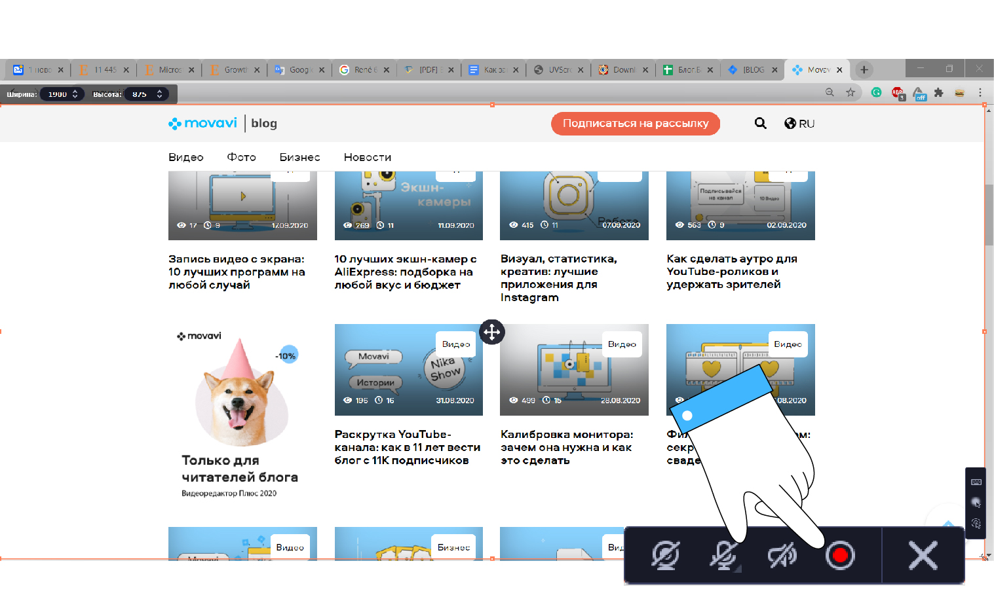Click the Instagram apps thumbnail dated 07.09.2020
Image resolution: width=994 pixels, height=614 pixels.
[574, 206]
